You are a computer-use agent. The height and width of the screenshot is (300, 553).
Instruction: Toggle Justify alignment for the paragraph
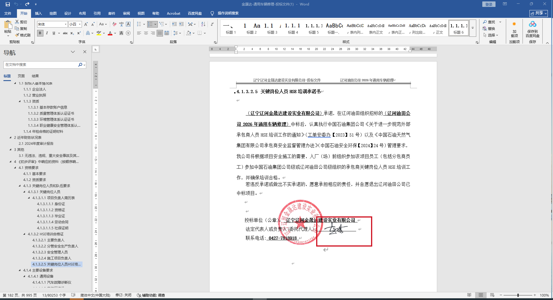[160, 33]
